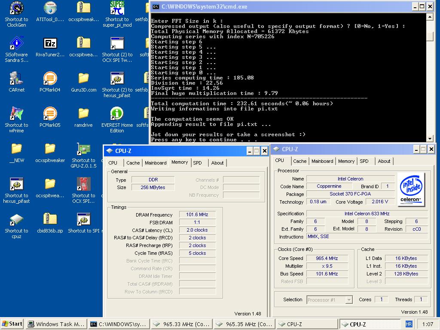Select EVEREST Home Edition icon
This screenshot has width=440, height=330.
pos(117,113)
